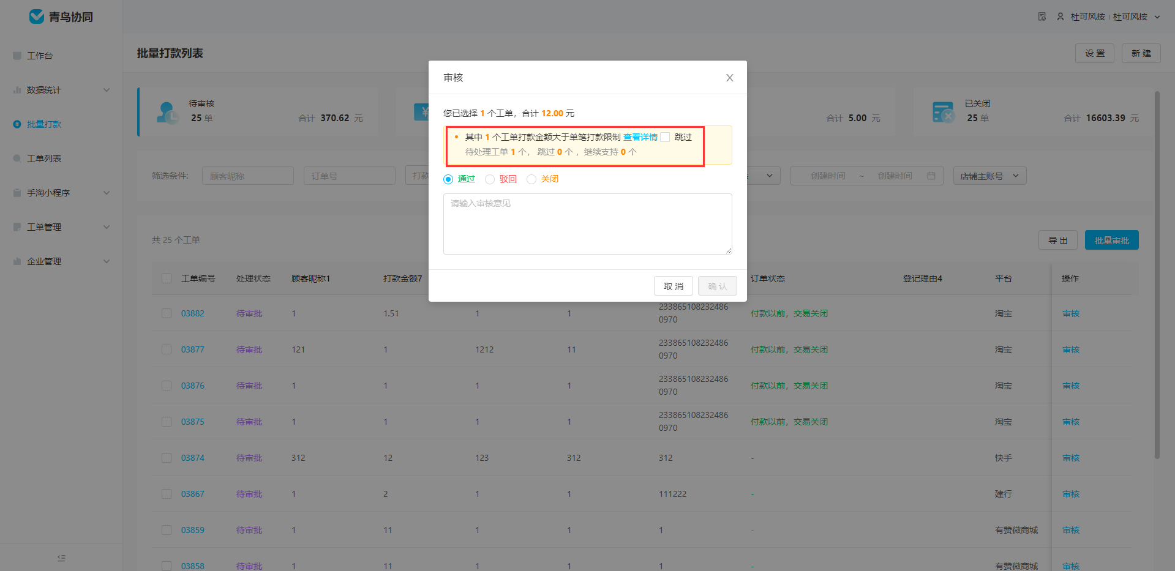Screen dimensions: 1175x571
Task: Expand the 企业管理 menu chevron
Action: click(107, 261)
